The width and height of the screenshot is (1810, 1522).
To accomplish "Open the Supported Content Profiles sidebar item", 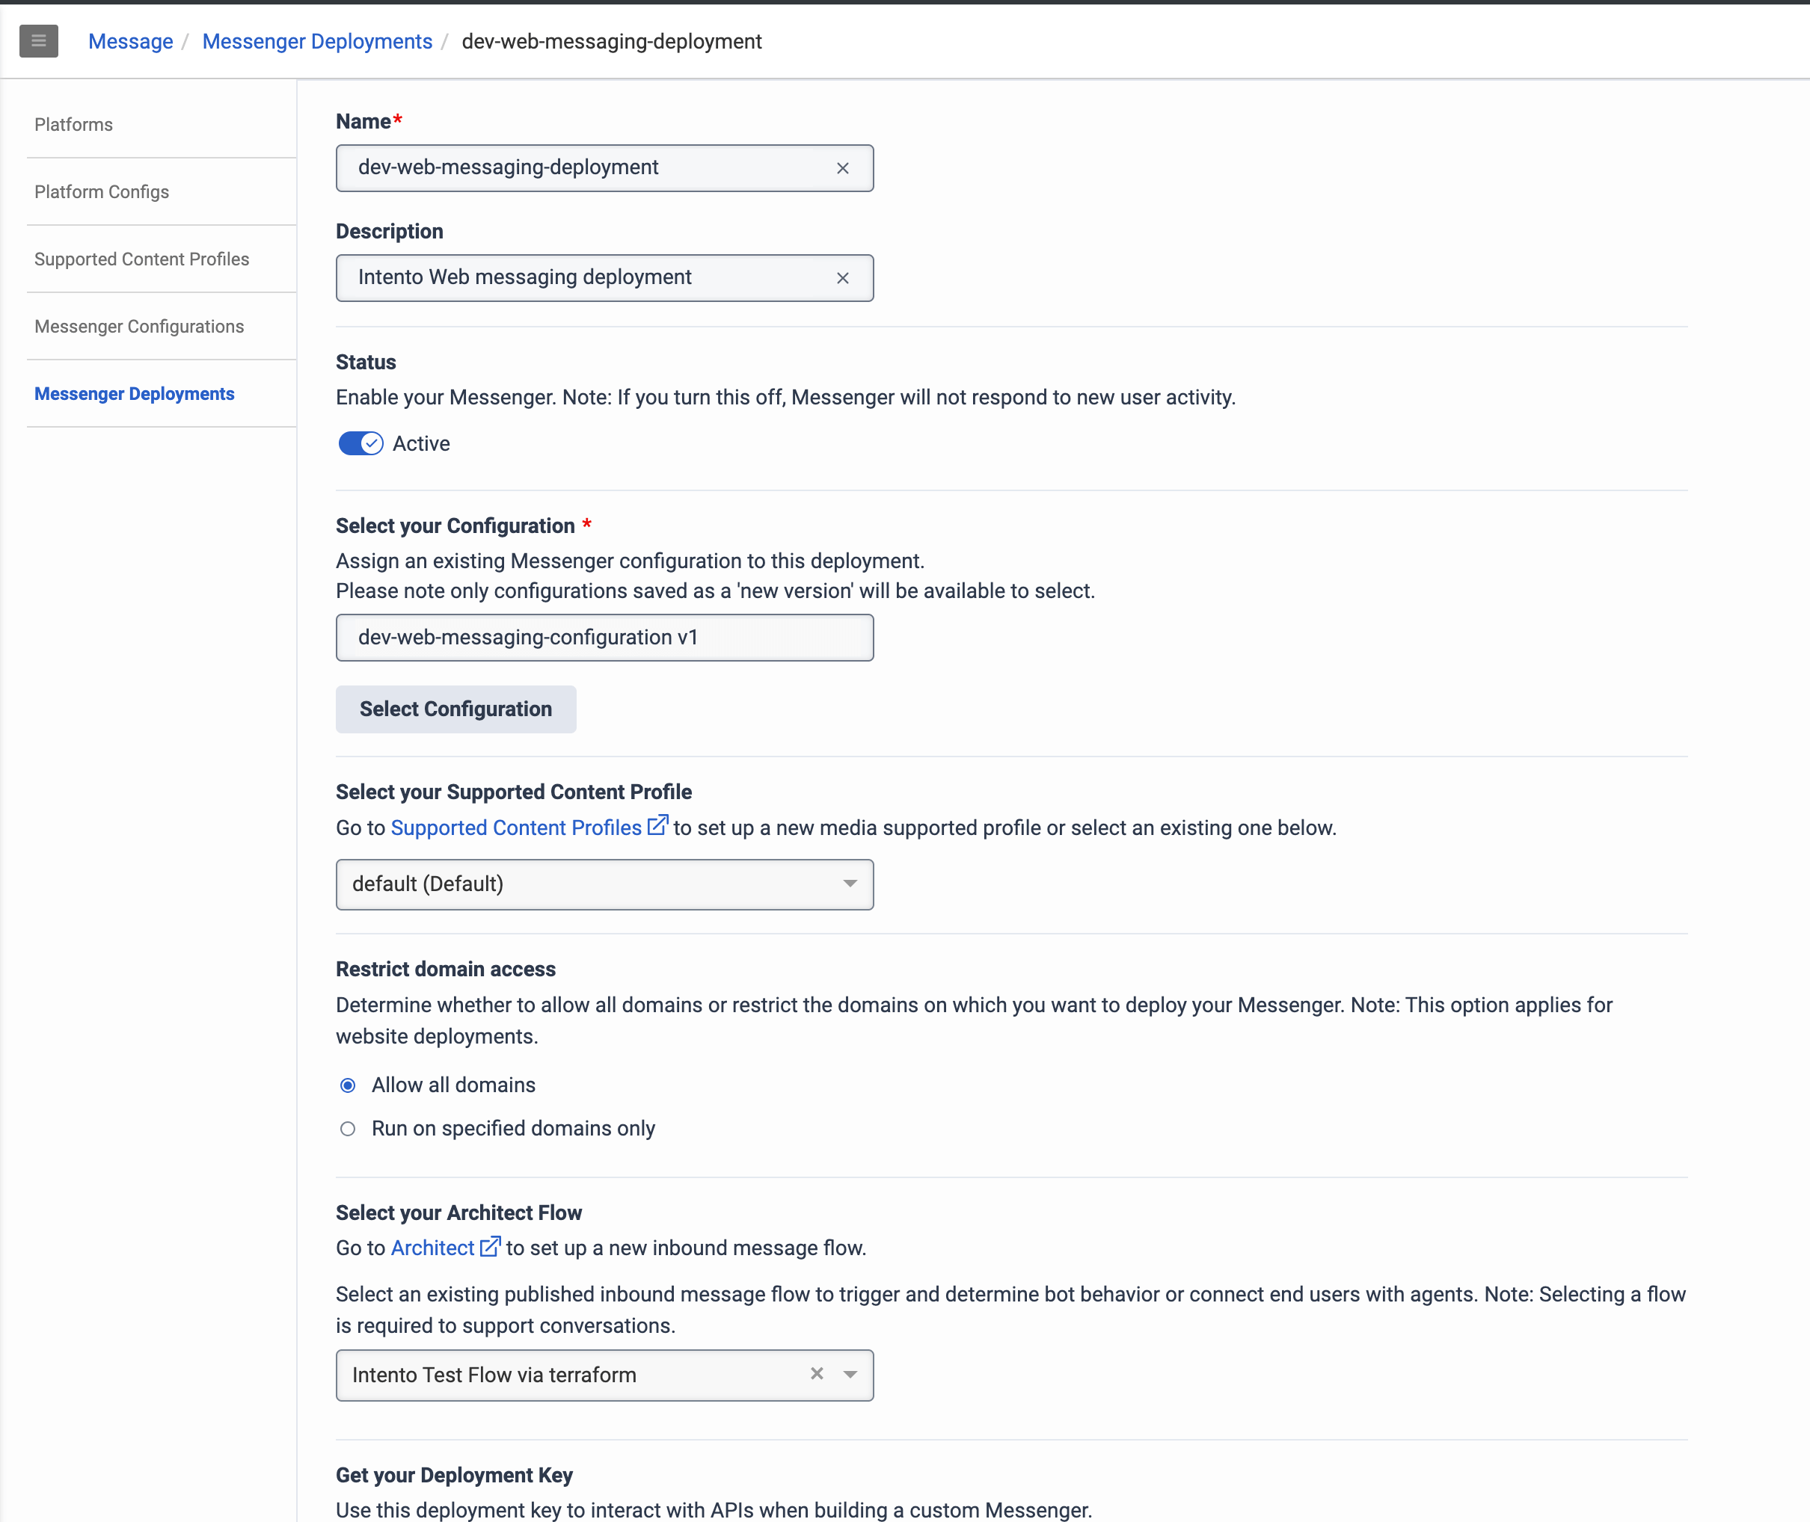I will pyautogui.click(x=141, y=259).
